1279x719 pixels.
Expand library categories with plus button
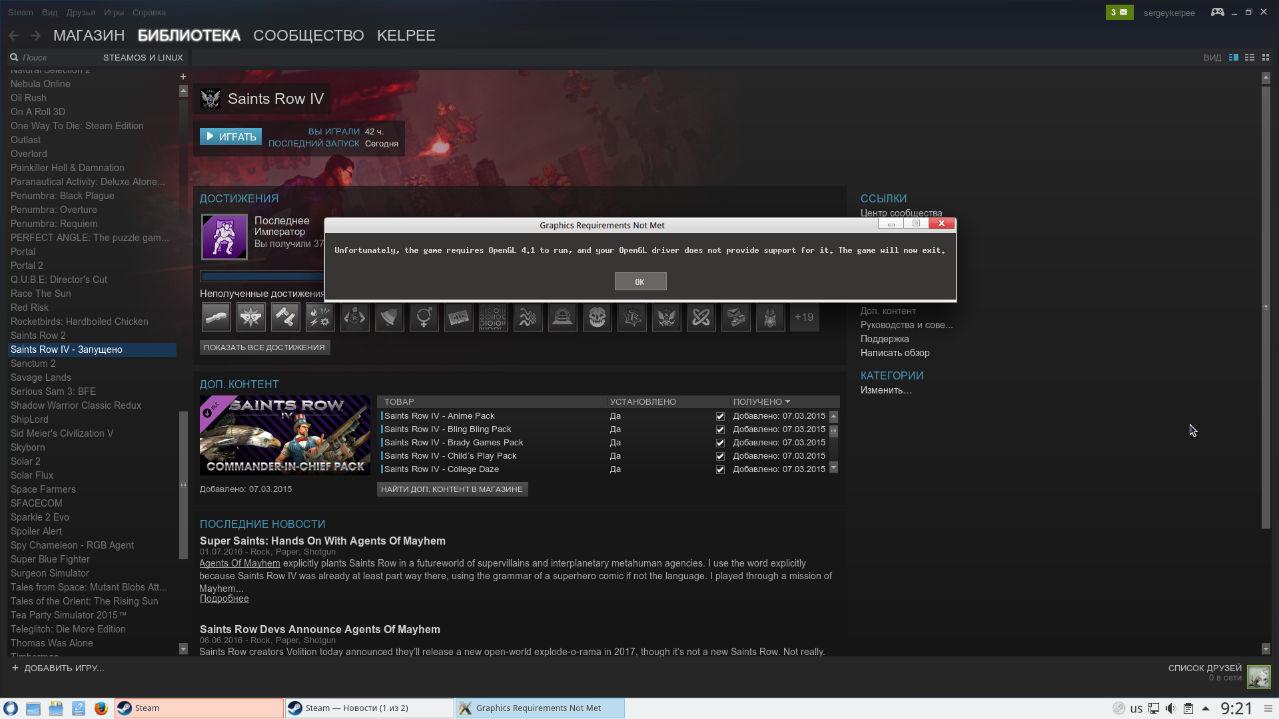pyautogui.click(x=183, y=77)
